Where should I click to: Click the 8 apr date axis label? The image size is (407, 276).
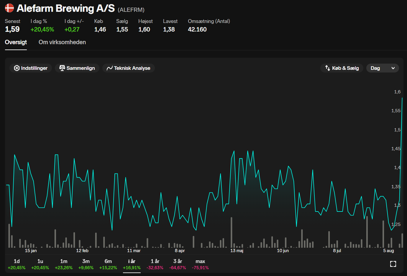tap(180, 251)
